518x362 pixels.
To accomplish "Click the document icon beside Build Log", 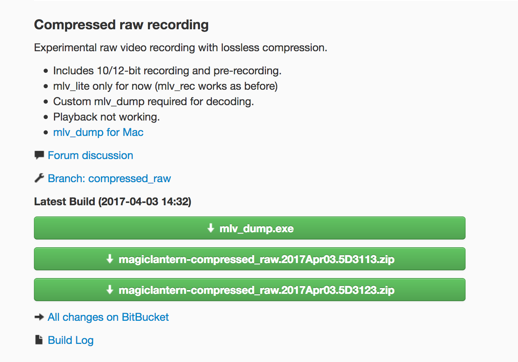I will click(x=39, y=340).
